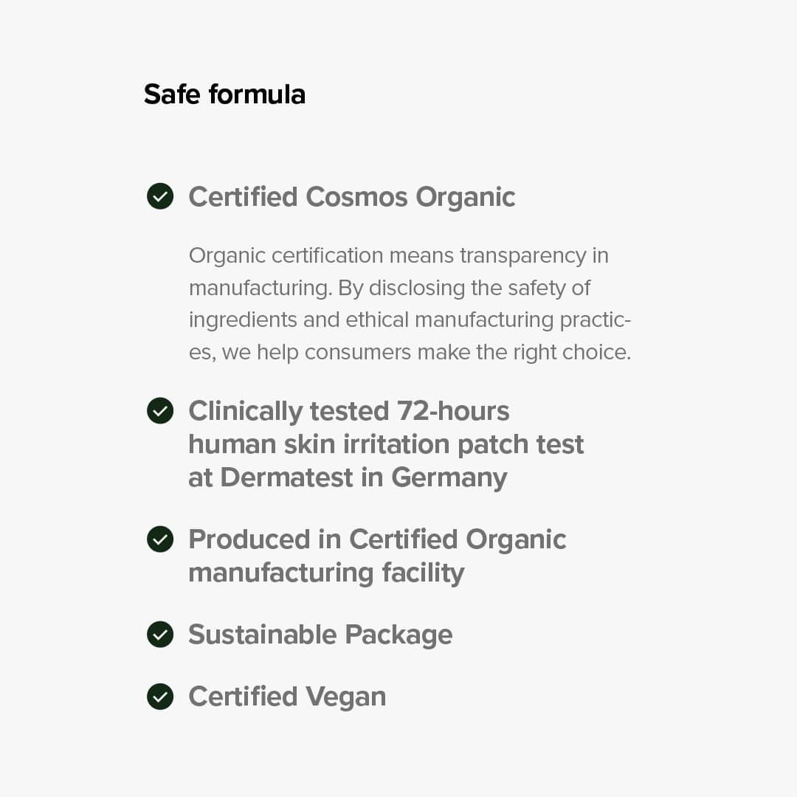
Task: Select the Certified Cosmos Organic heading
Action: (351, 197)
